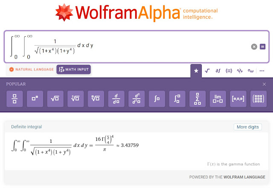Image resolution: width=273 pixels, height=188 pixels.
Task: Click the More digits button
Action: [248, 127]
